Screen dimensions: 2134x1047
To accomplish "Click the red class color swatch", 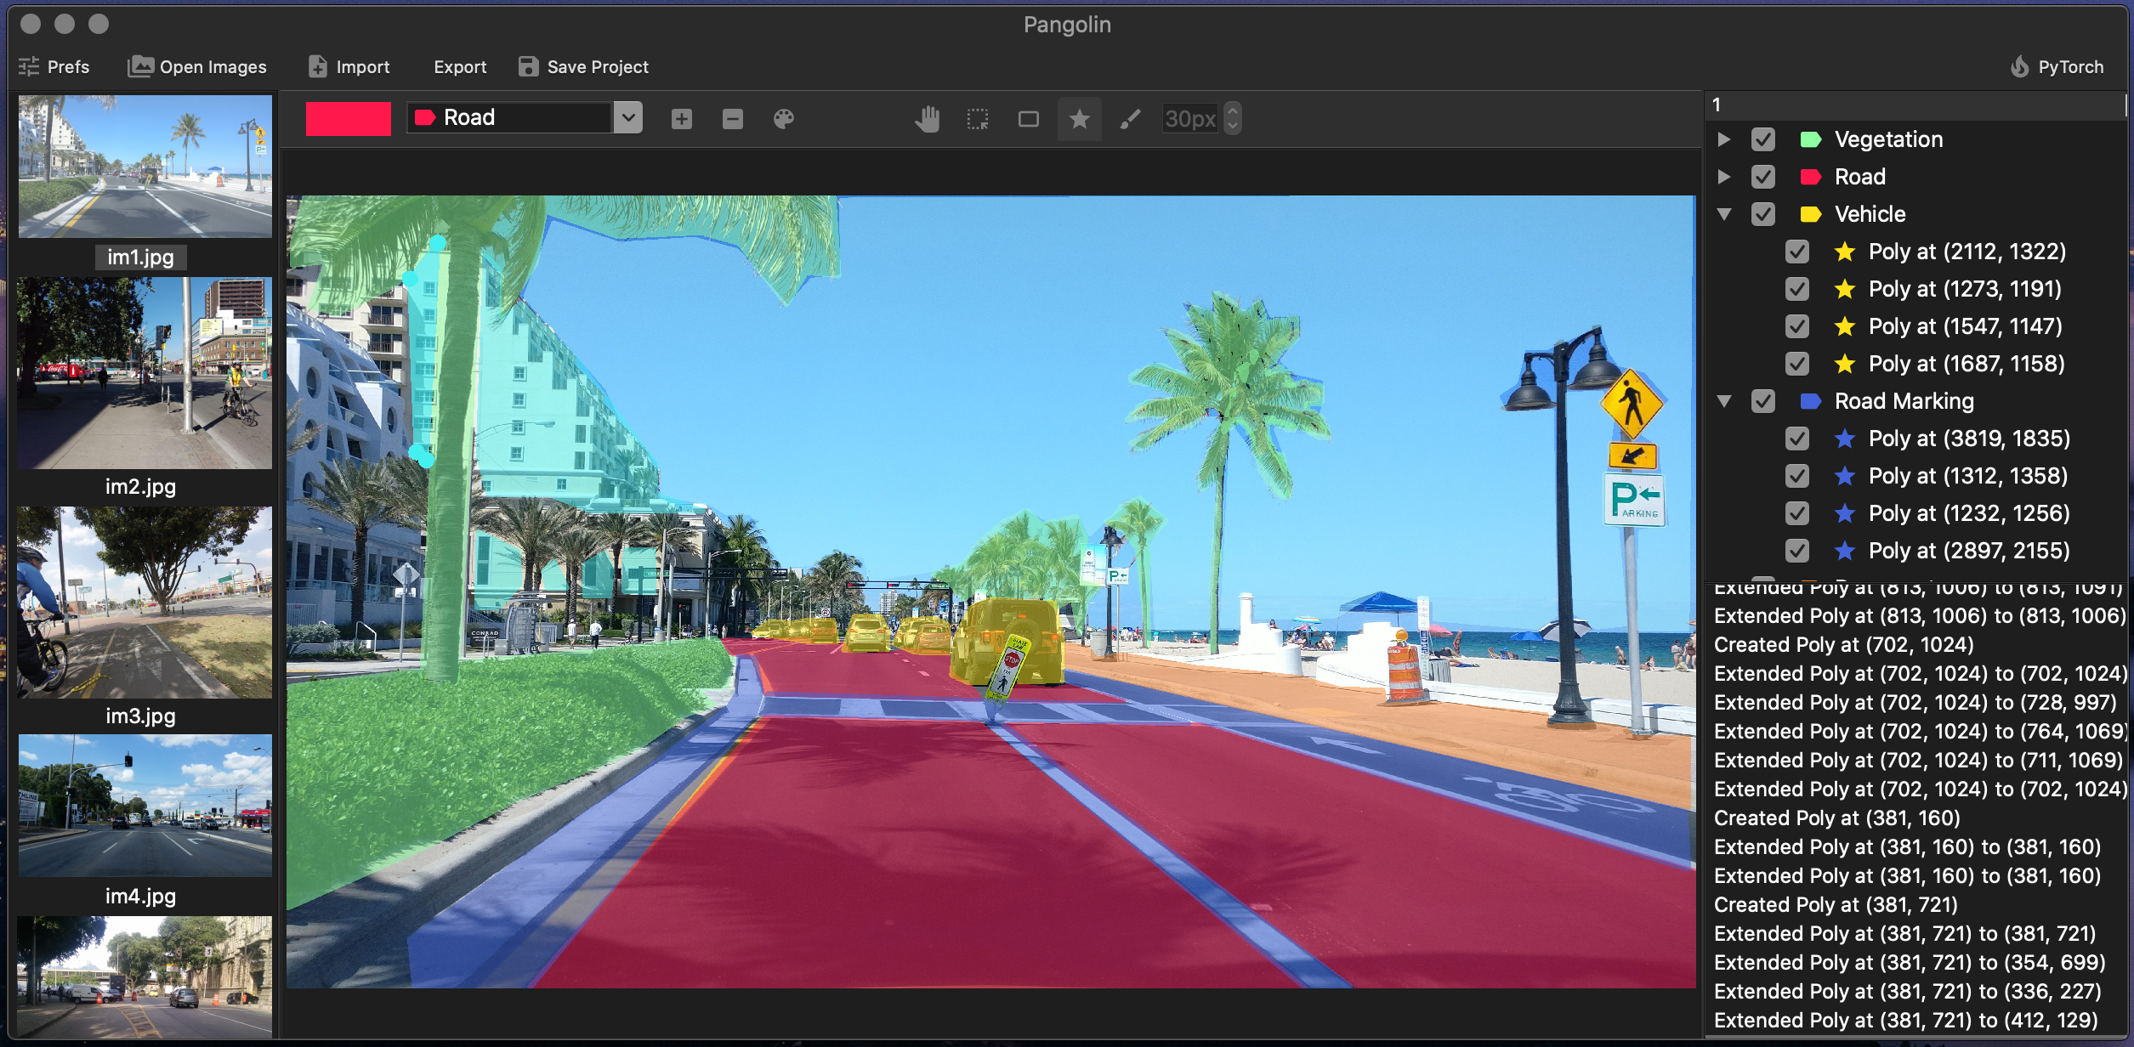I will pyautogui.click(x=349, y=118).
